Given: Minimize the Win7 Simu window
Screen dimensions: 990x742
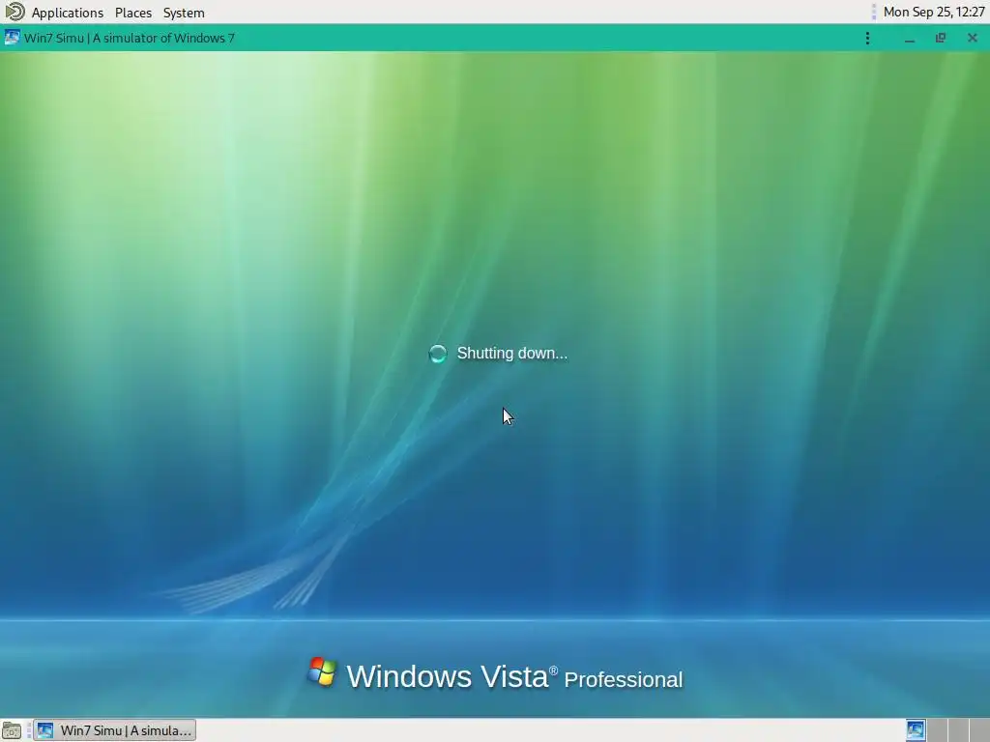Looking at the screenshot, I should click(909, 39).
